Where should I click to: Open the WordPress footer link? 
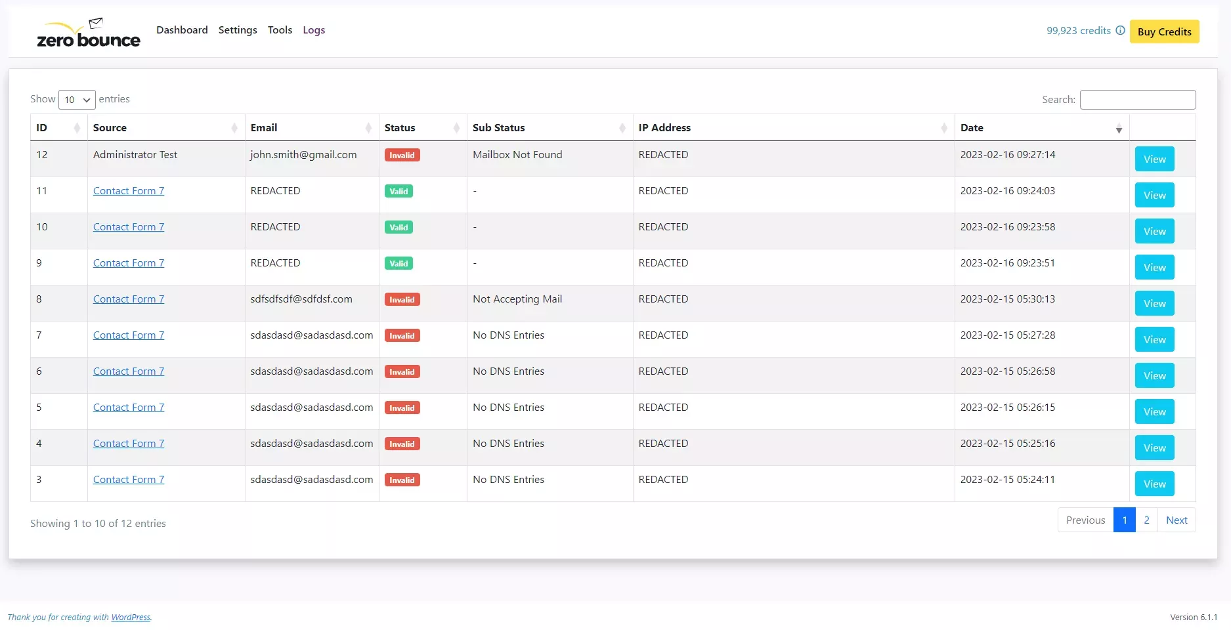coord(131,617)
